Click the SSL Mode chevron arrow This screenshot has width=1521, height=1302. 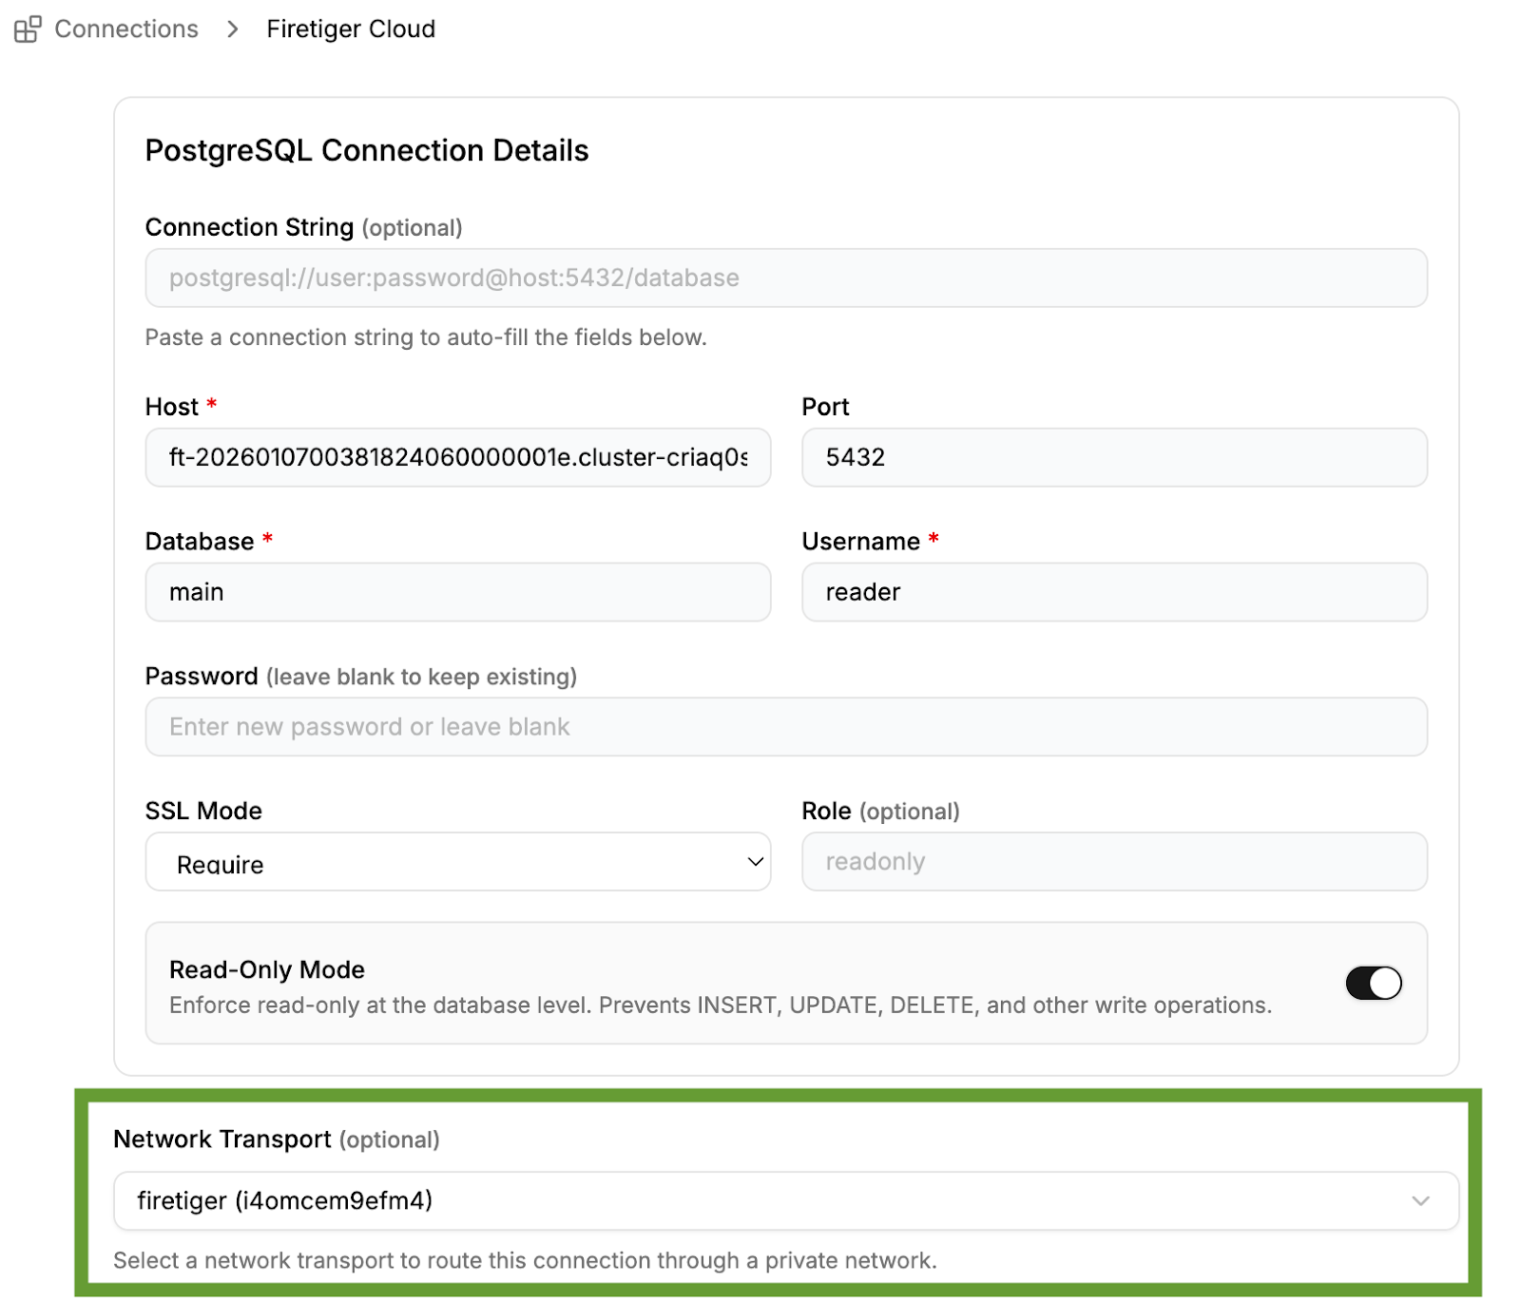tap(755, 862)
